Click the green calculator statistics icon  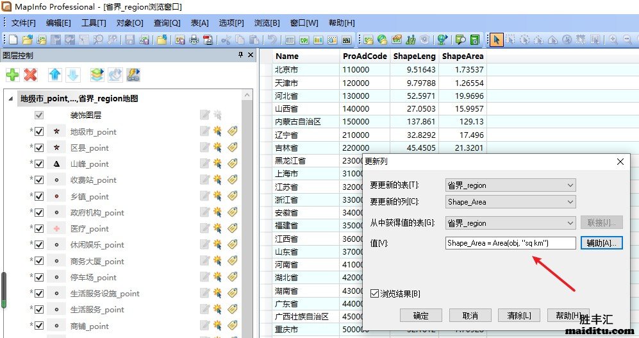click(475, 40)
